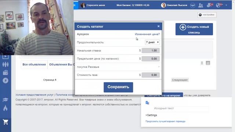Click the lightning bolt icon in sidebar
Viewport: 235px width, 132px height.
pos(6,81)
